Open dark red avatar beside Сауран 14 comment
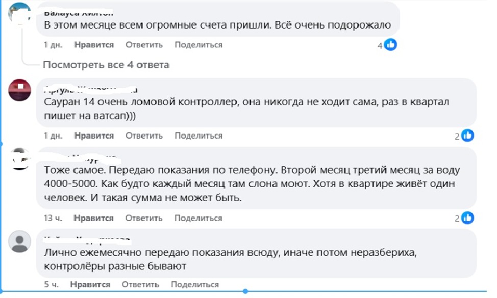497x298 pixels. tap(19, 90)
